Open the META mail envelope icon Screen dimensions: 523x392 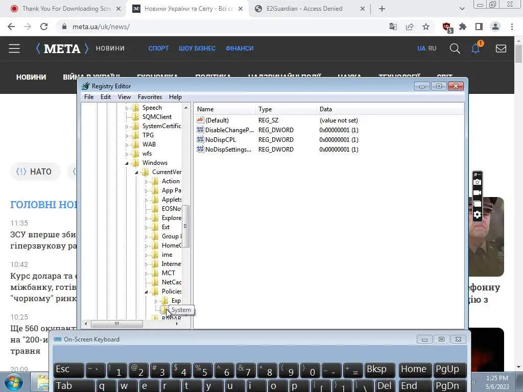tap(501, 48)
